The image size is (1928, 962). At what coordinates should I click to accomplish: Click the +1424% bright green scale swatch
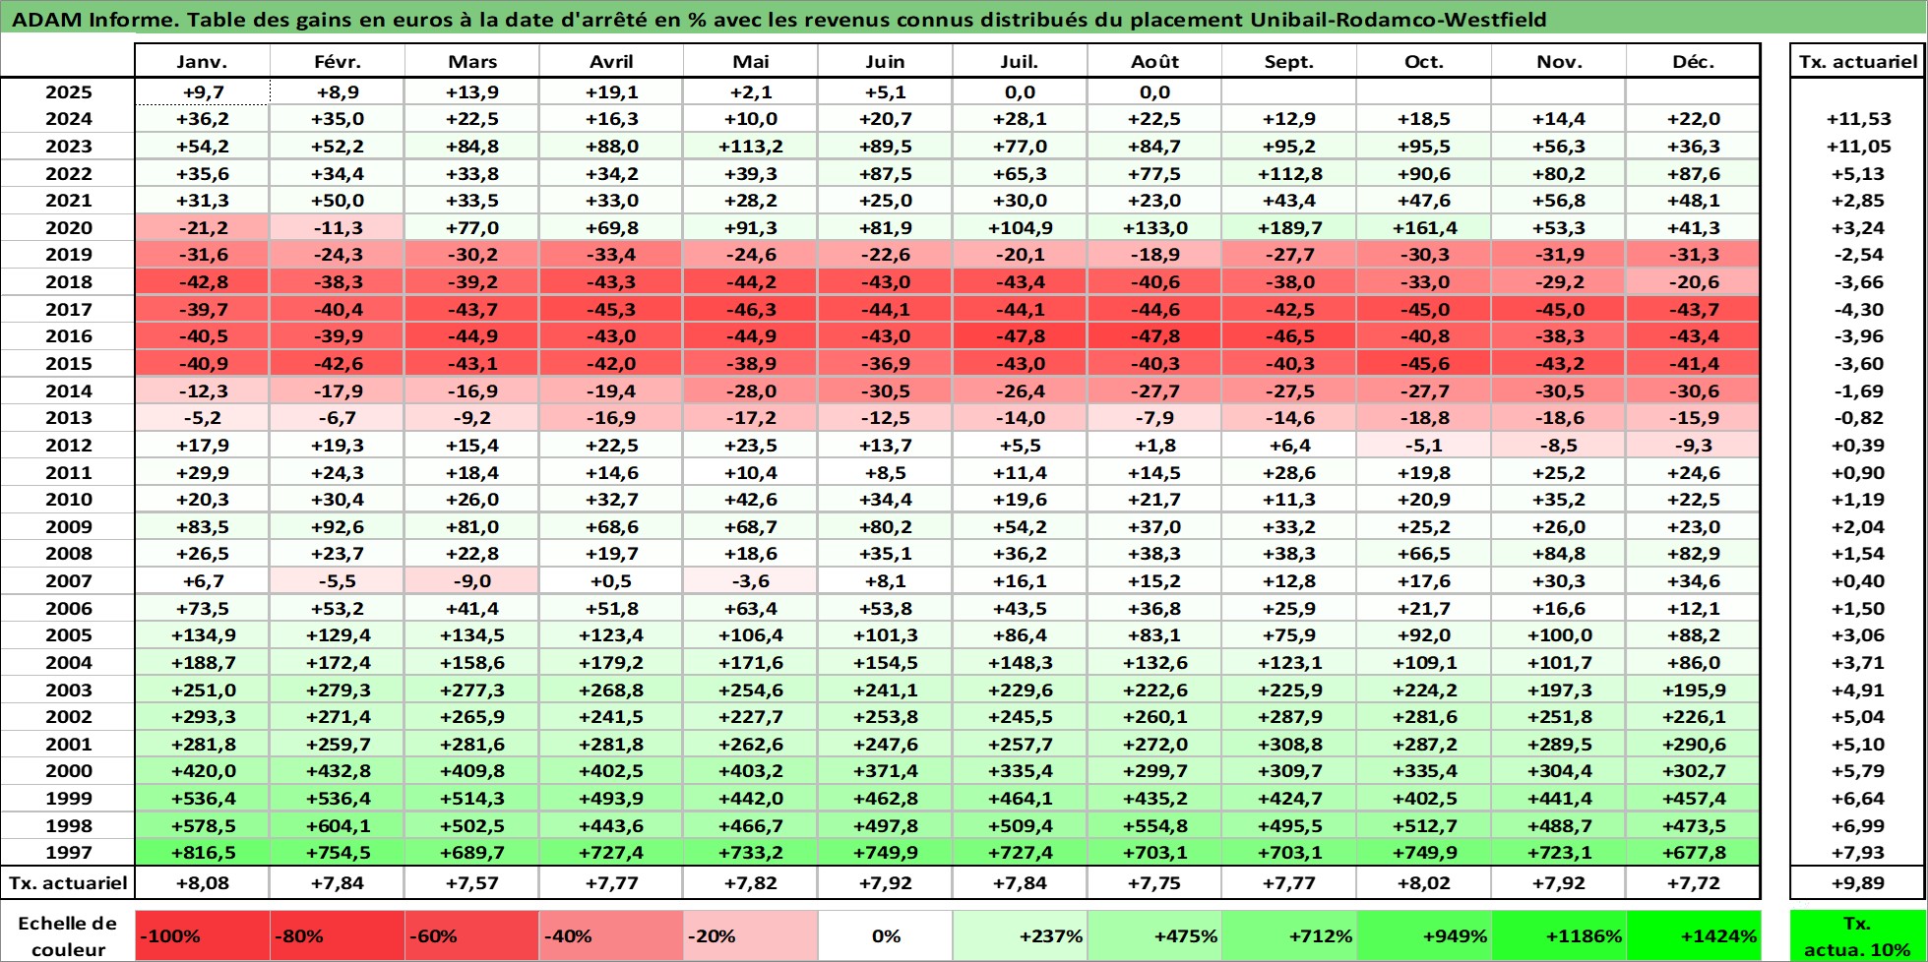tap(1694, 935)
